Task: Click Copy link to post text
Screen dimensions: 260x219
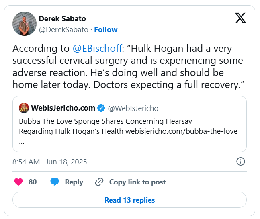Action: [137, 182]
